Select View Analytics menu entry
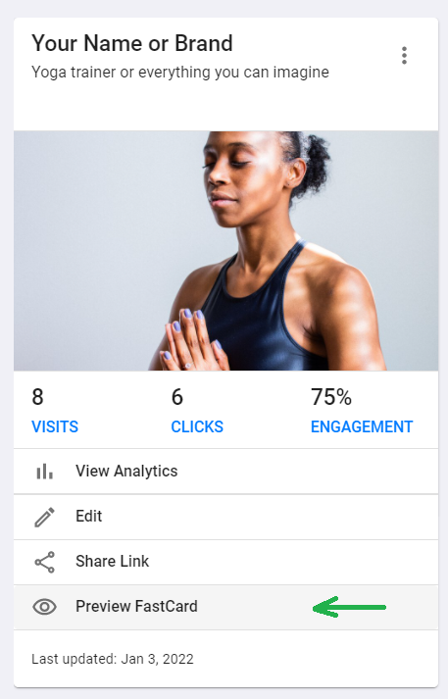This screenshot has width=448, height=699. tap(225, 472)
